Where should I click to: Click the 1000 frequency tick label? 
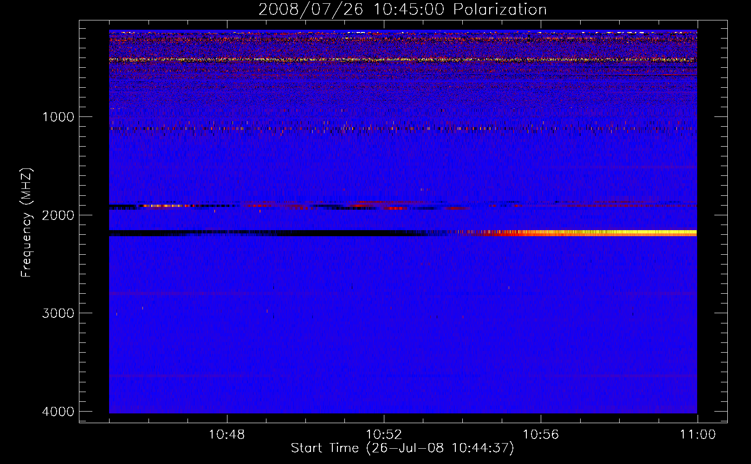click(58, 117)
